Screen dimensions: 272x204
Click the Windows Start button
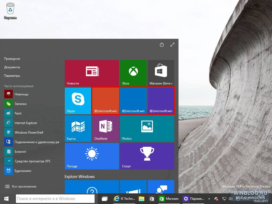(6, 199)
